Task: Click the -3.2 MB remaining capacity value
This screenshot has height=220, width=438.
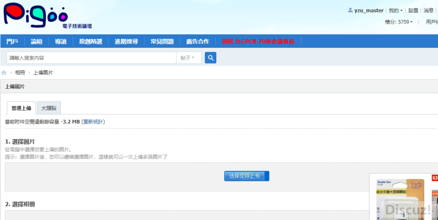Action: coord(70,122)
